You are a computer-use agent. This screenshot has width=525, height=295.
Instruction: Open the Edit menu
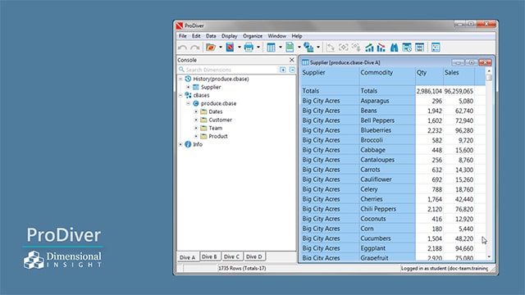pyautogui.click(x=196, y=36)
